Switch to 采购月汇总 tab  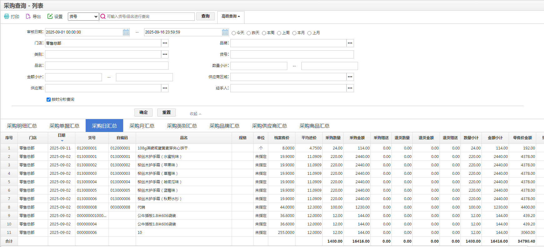142,126
